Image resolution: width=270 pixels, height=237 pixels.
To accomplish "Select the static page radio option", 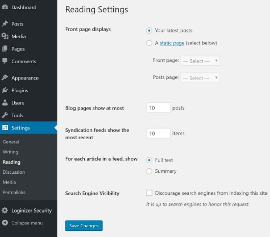I will tap(149, 43).
